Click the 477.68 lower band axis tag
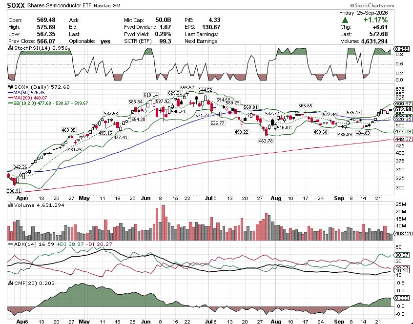Screen dimensions: 413x324 tap(403, 131)
